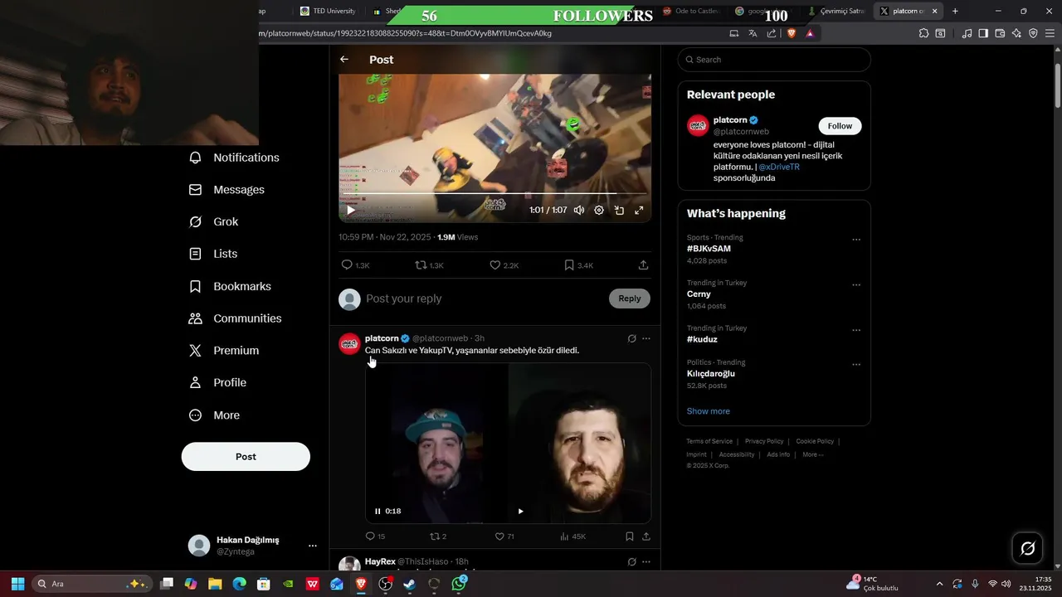Open Premium in the sidebar
The image size is (1062, 597).
[224, 351]
